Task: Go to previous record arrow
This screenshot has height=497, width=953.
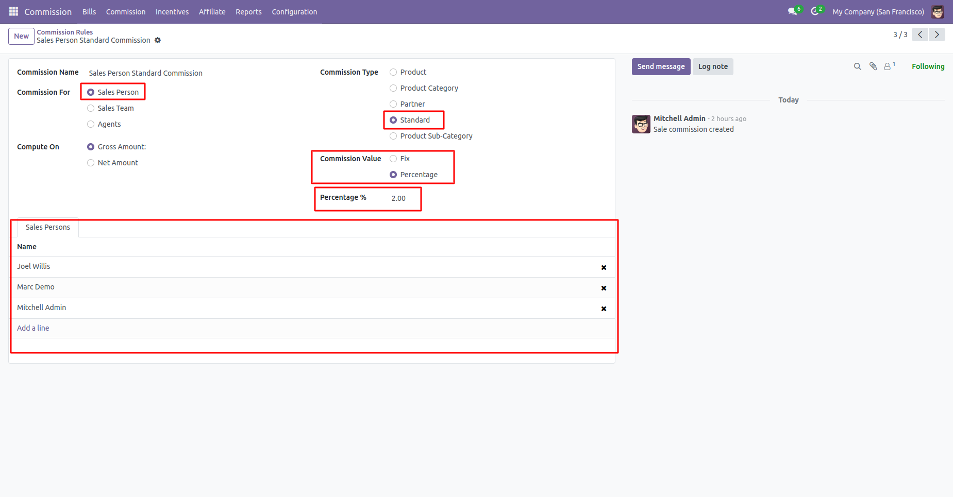Action: pyautogui.click(x=920, y=35)
